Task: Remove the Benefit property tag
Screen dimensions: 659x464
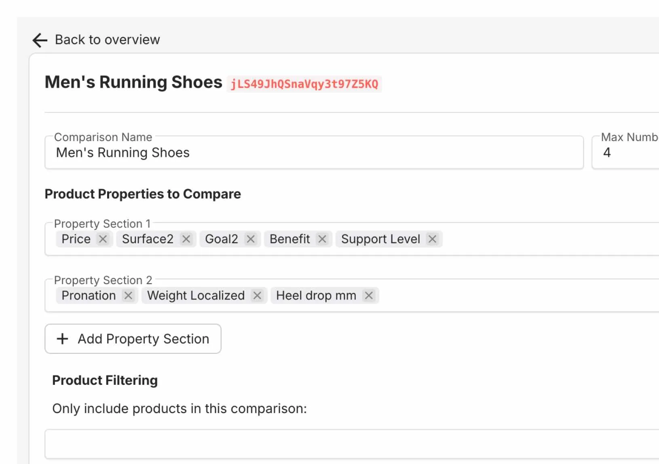Action: [322, 239]
